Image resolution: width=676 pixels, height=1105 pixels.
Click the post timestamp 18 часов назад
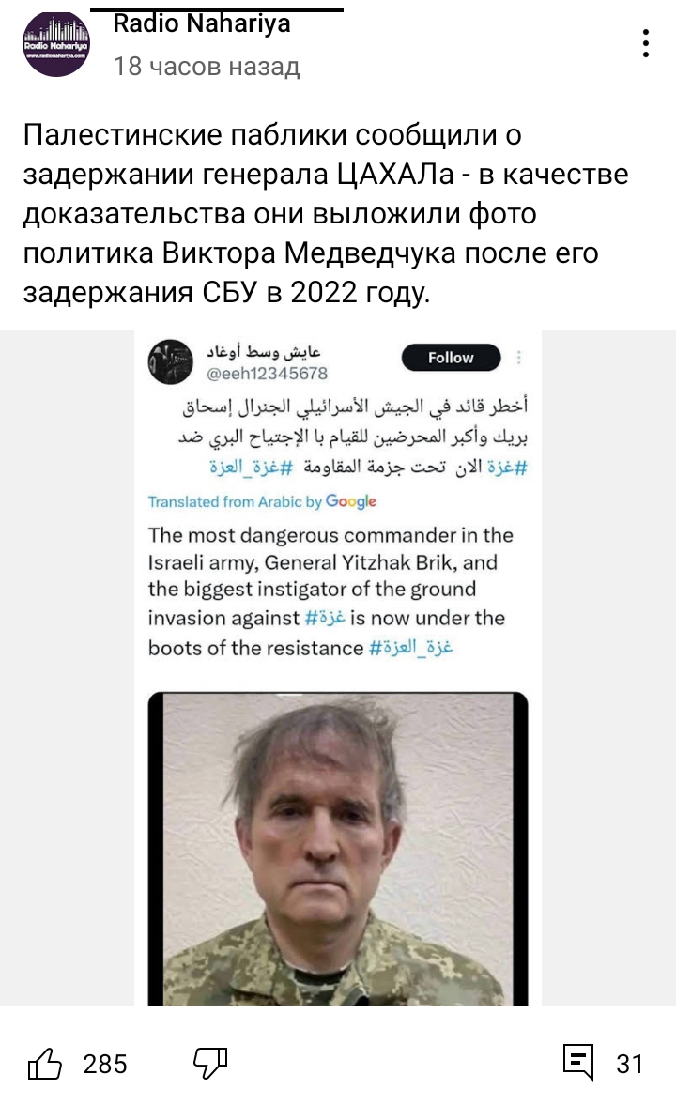[x=207, y=67]
